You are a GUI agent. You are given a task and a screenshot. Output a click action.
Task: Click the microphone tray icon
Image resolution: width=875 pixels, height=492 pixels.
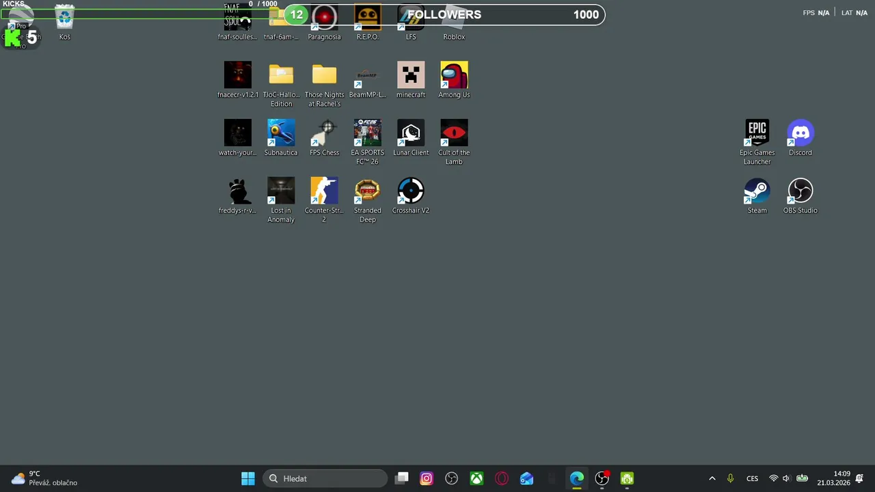(730, 478)
